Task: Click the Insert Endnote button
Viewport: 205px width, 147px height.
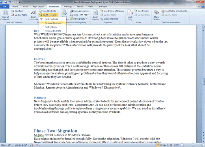Action: (x=48, y=11)
